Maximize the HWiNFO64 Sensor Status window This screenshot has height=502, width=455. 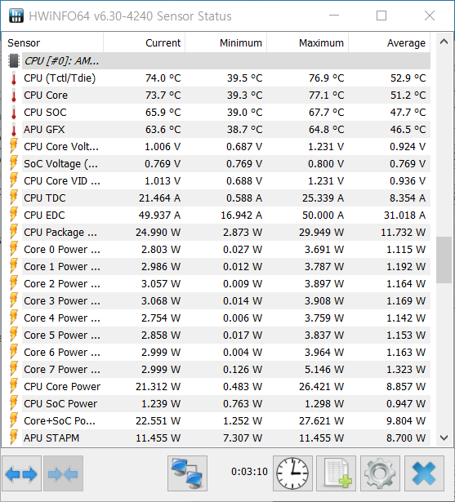(381, 16)
